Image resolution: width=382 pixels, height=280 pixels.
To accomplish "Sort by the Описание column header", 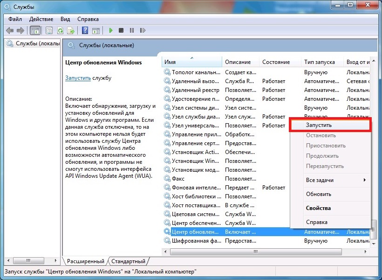I will (241, 62).
